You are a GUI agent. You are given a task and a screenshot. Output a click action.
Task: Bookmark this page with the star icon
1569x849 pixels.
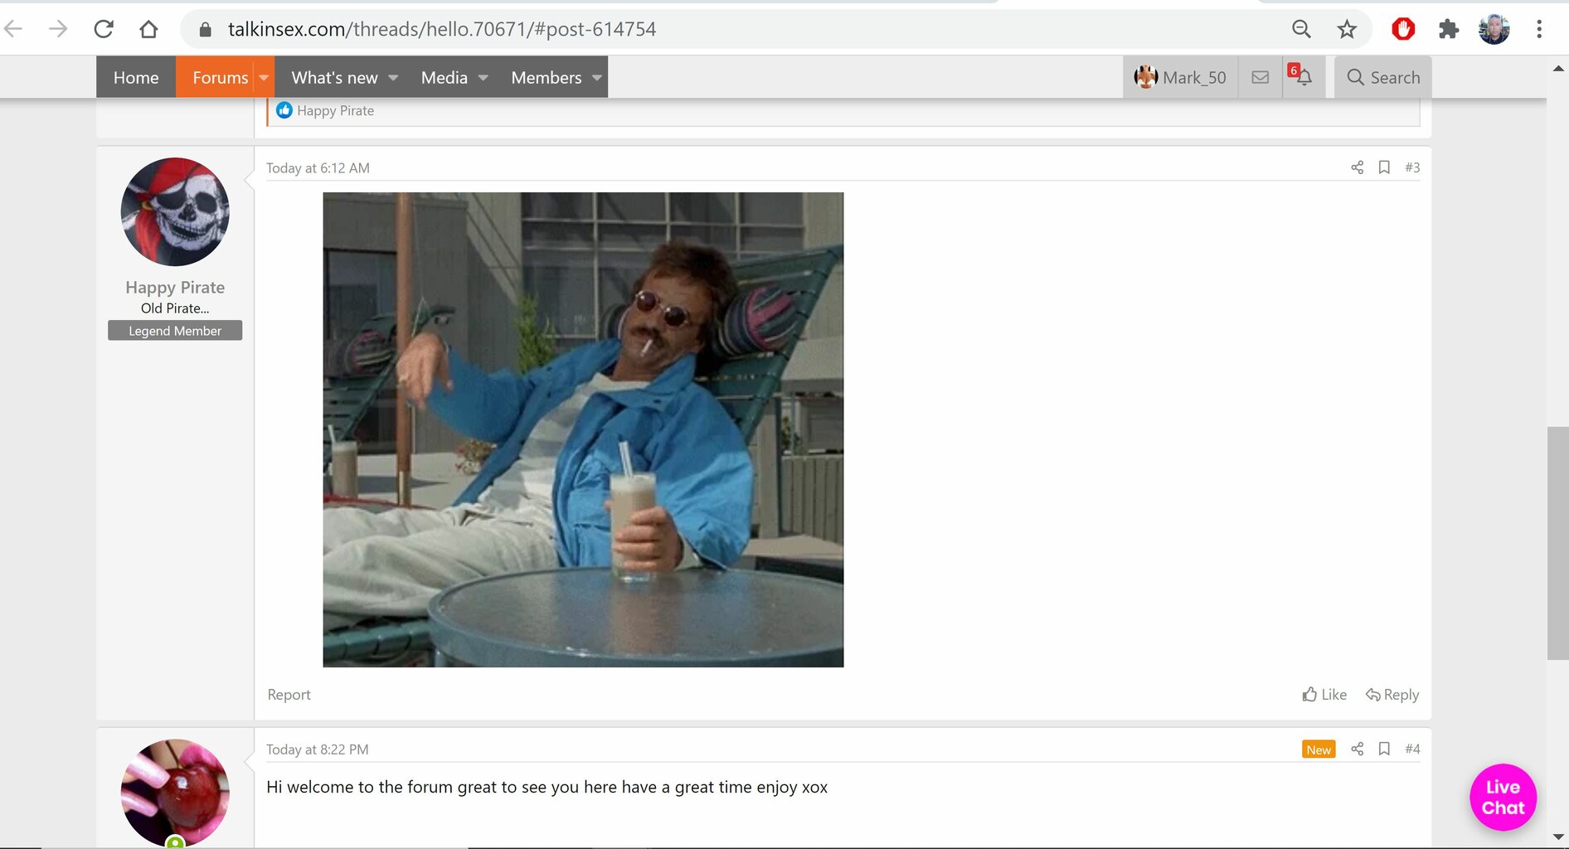point(1347,29)
